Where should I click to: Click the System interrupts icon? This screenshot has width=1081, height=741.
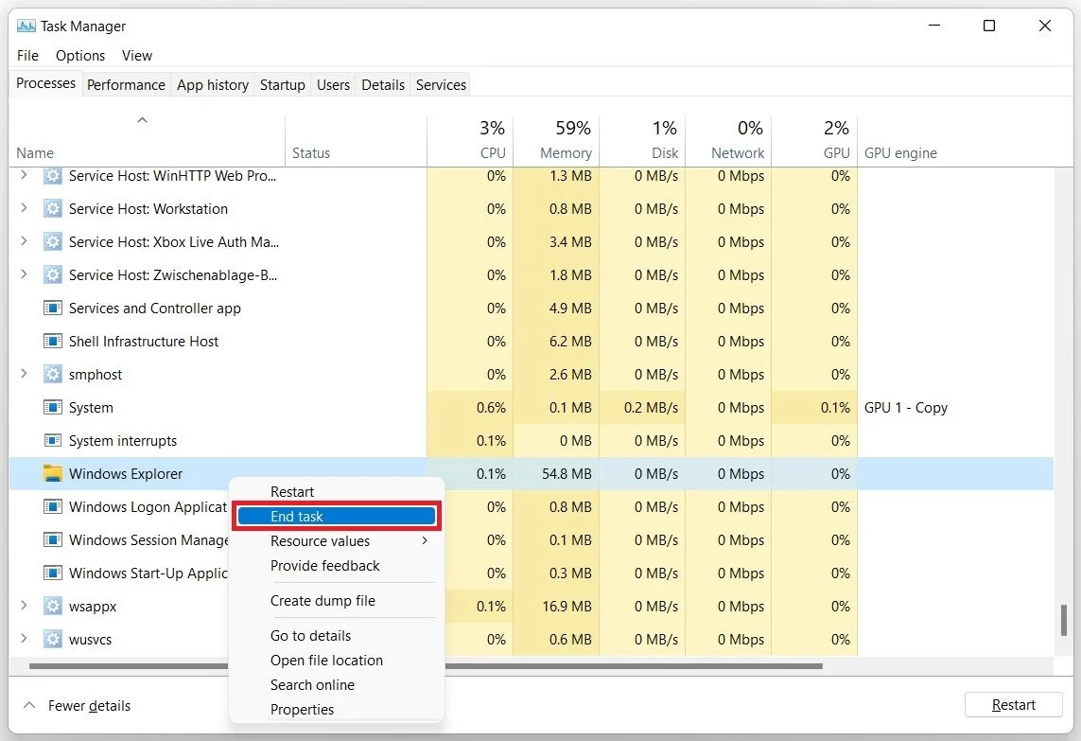[52, 441]
